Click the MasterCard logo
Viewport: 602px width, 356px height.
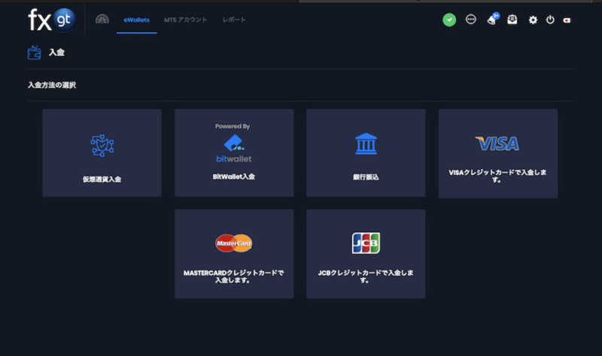[x=234, y=243]
